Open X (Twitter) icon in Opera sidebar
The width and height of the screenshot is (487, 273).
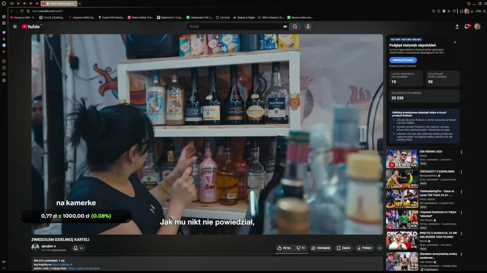[4, 39]
